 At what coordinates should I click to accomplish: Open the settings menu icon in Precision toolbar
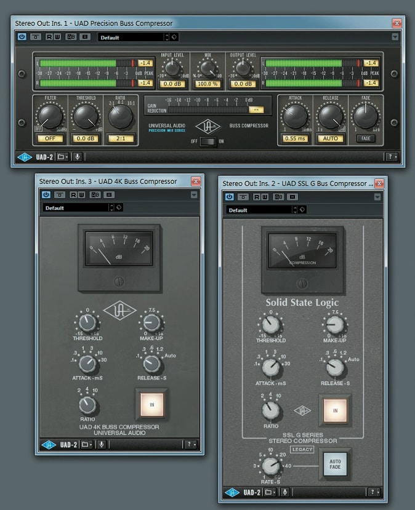click(85, 37)
